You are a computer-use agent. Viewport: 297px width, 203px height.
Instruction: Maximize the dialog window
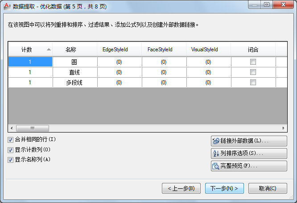point(267,4)
